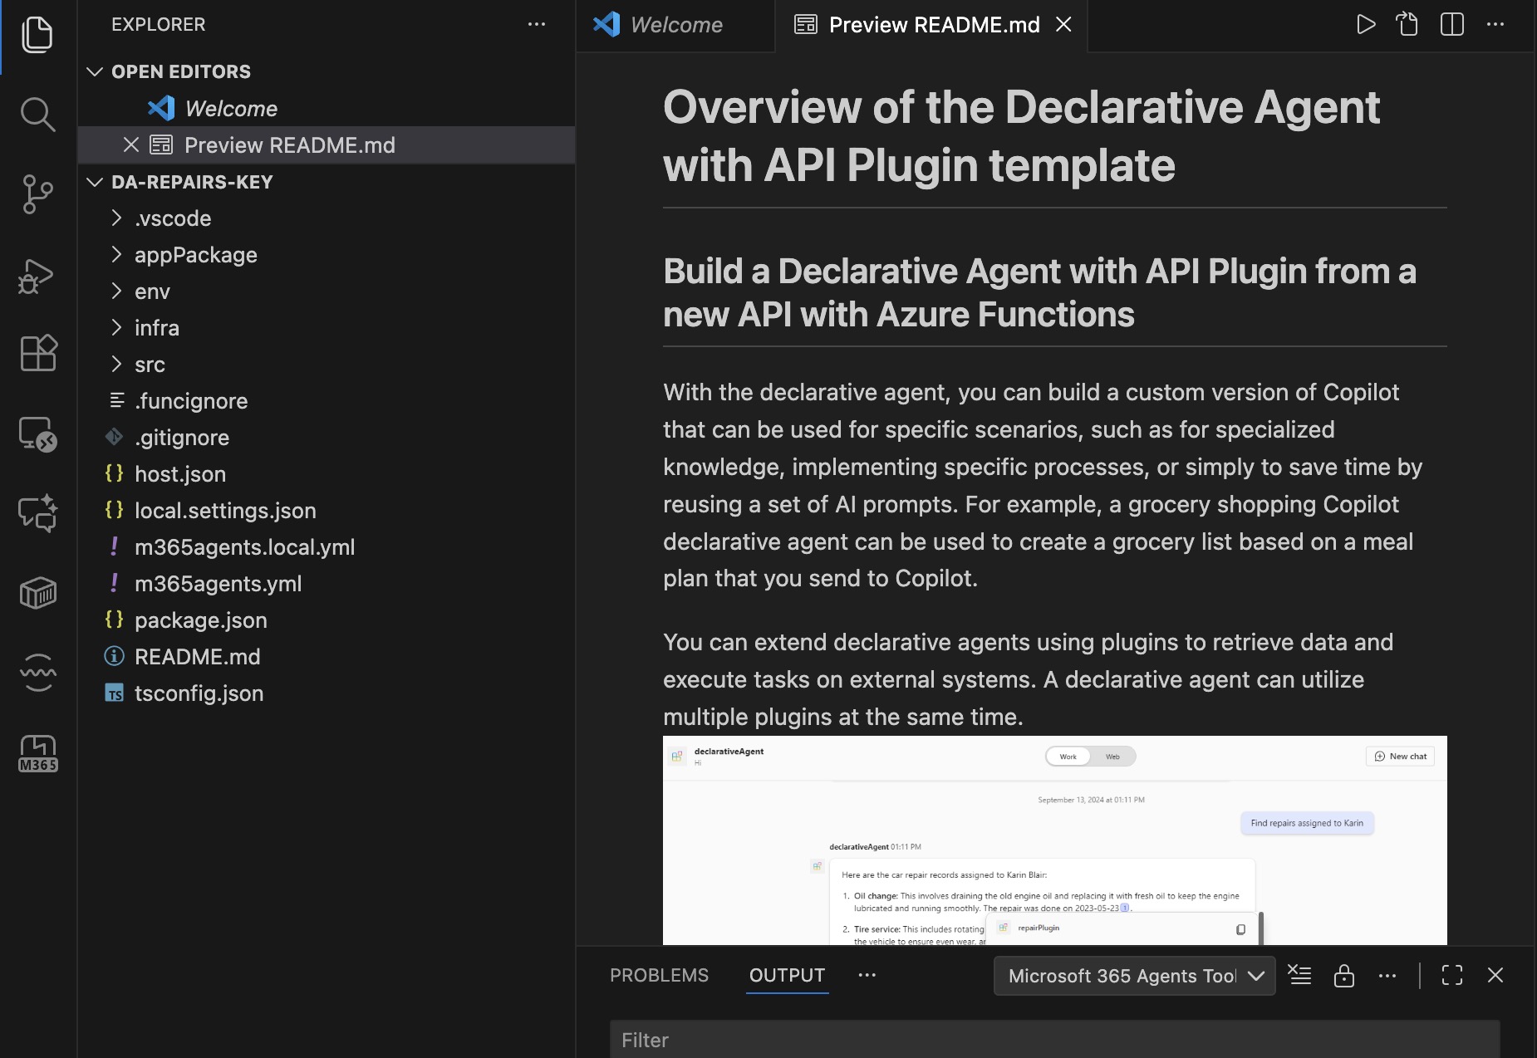Collapse the DA-REPAIRS-KEY folder section
The height and width of the screenshot is (1058, 1537).
(95, 183)
